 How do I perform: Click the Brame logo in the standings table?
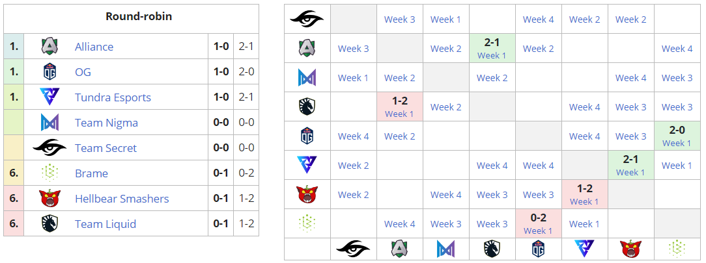[50, 173]
